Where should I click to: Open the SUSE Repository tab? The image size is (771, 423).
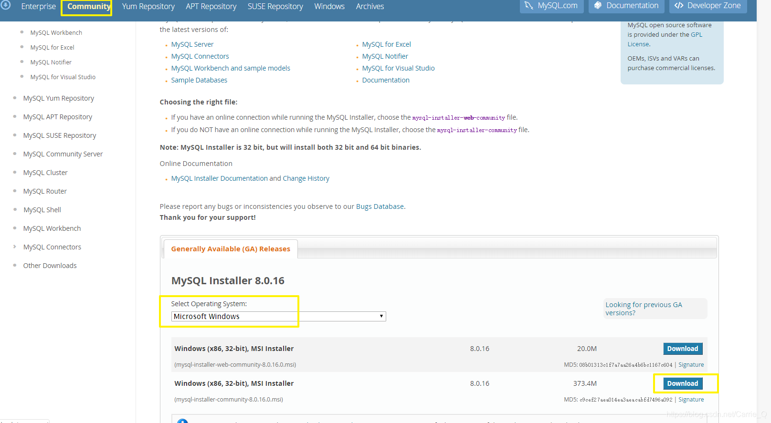pos(275,6)
